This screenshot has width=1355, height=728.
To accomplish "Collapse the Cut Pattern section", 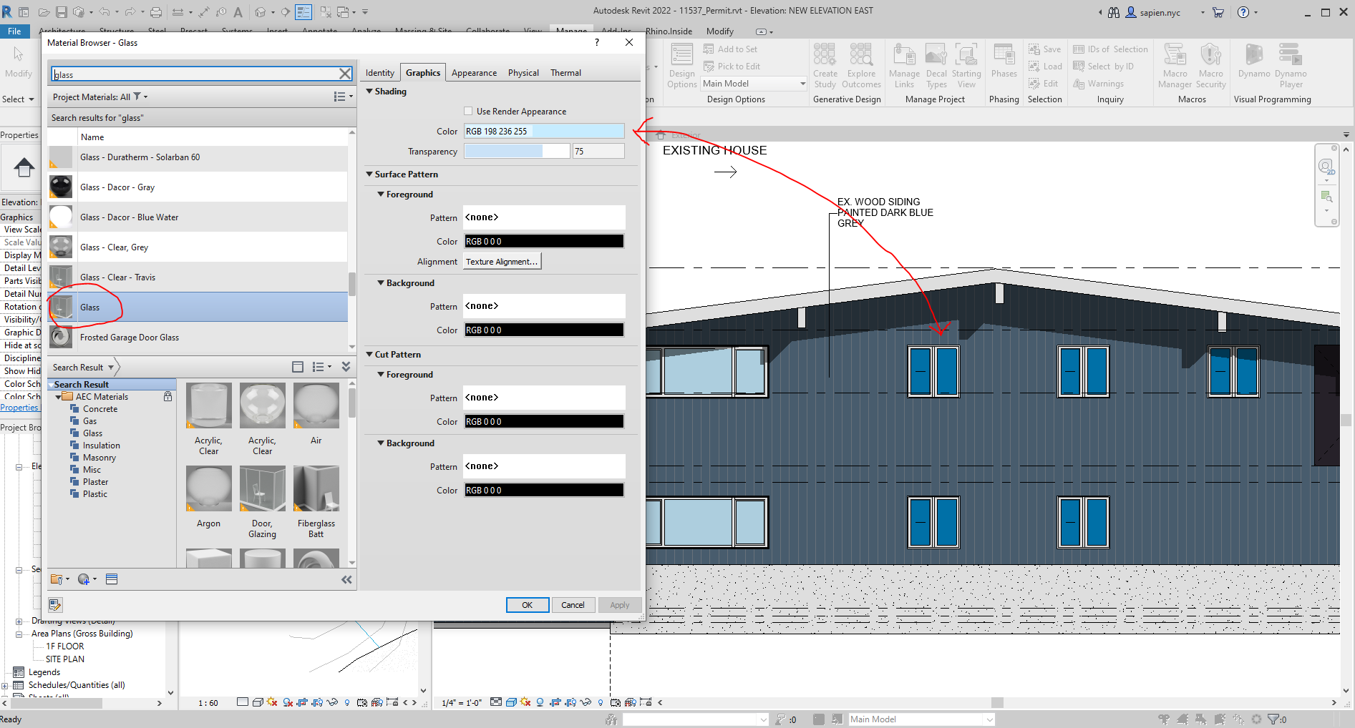I will point(369,355).
